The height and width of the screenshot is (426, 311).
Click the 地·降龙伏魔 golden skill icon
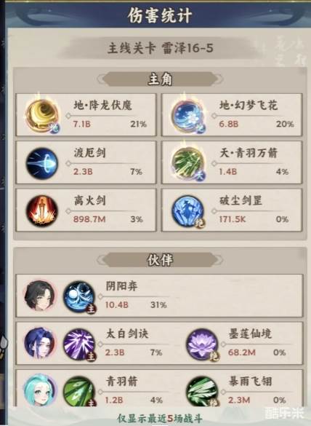pos(42,116)
